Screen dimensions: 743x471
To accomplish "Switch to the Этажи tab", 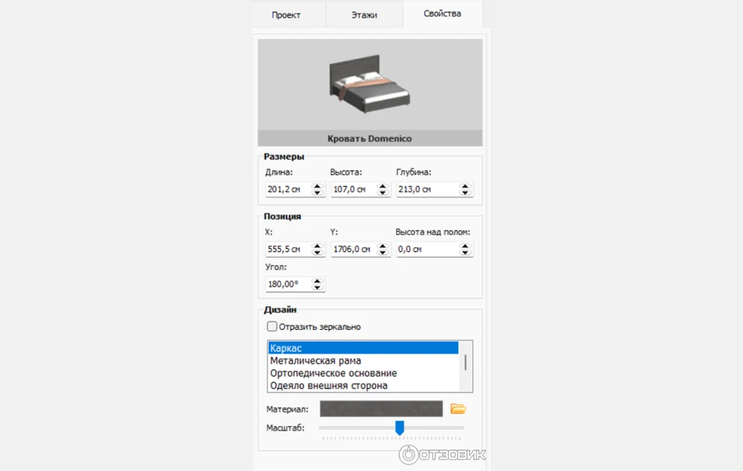I will pos(364,15).
